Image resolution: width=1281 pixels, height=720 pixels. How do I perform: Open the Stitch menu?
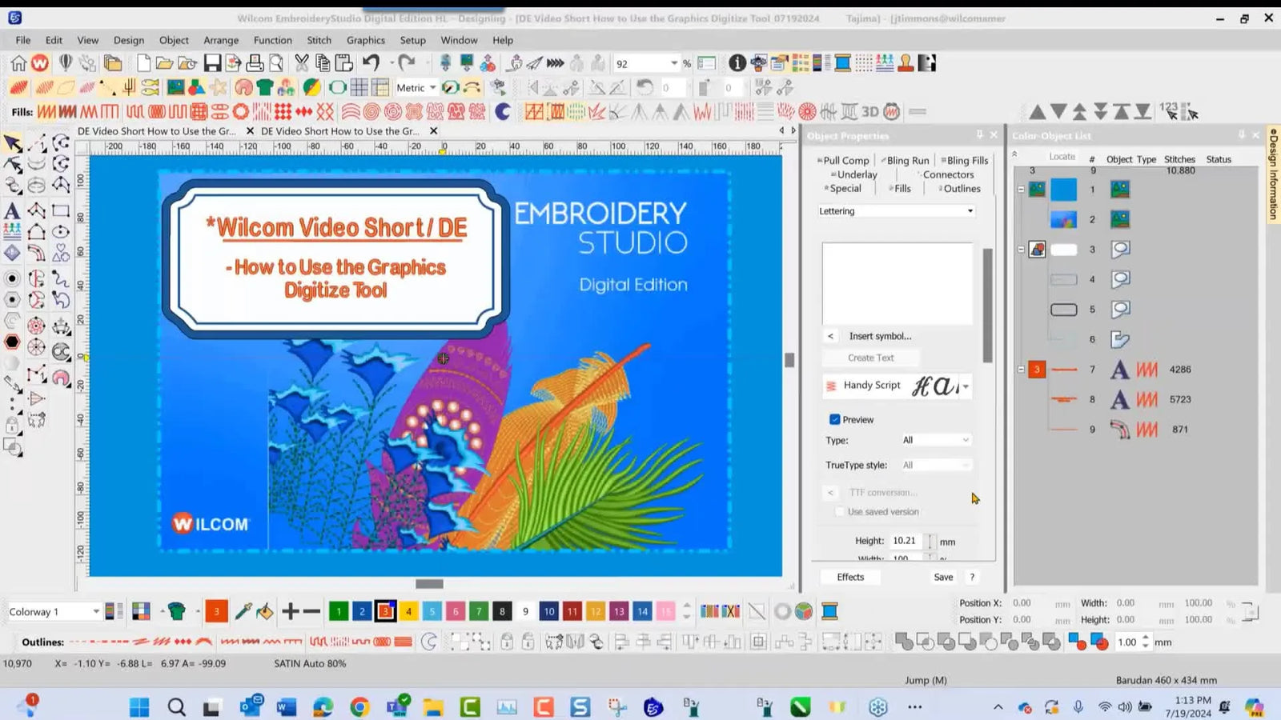318,40
